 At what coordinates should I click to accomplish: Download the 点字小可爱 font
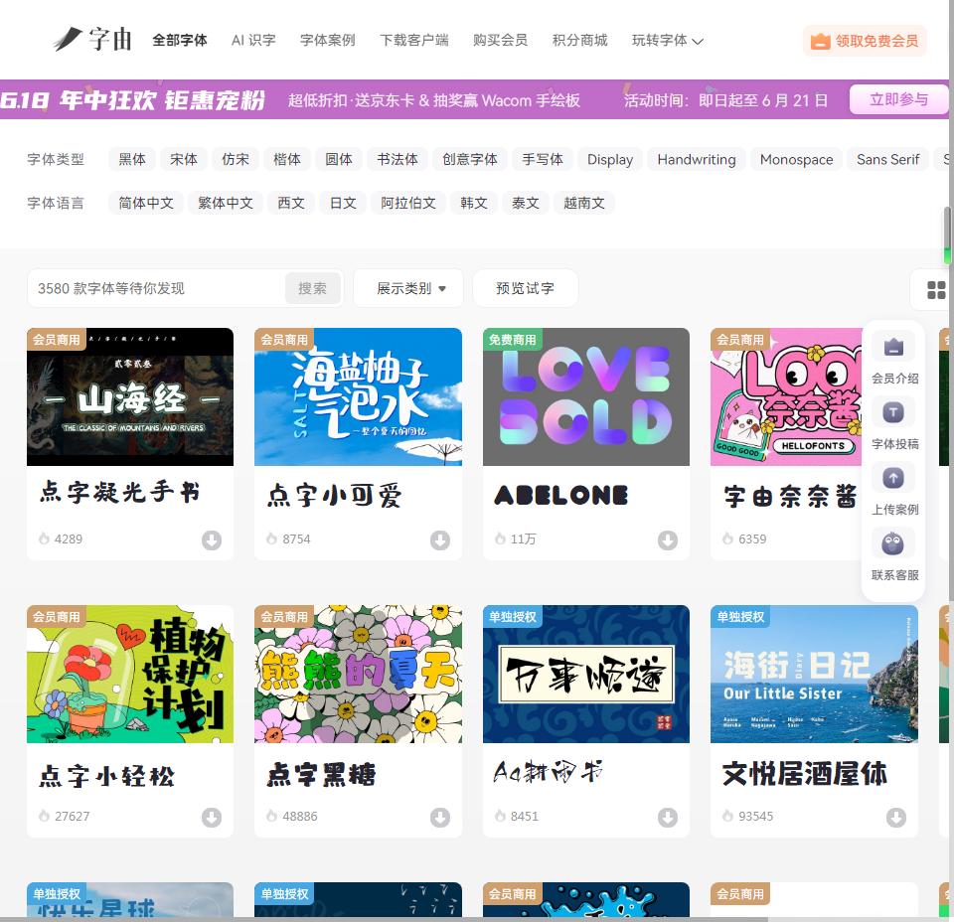(440, 540)
